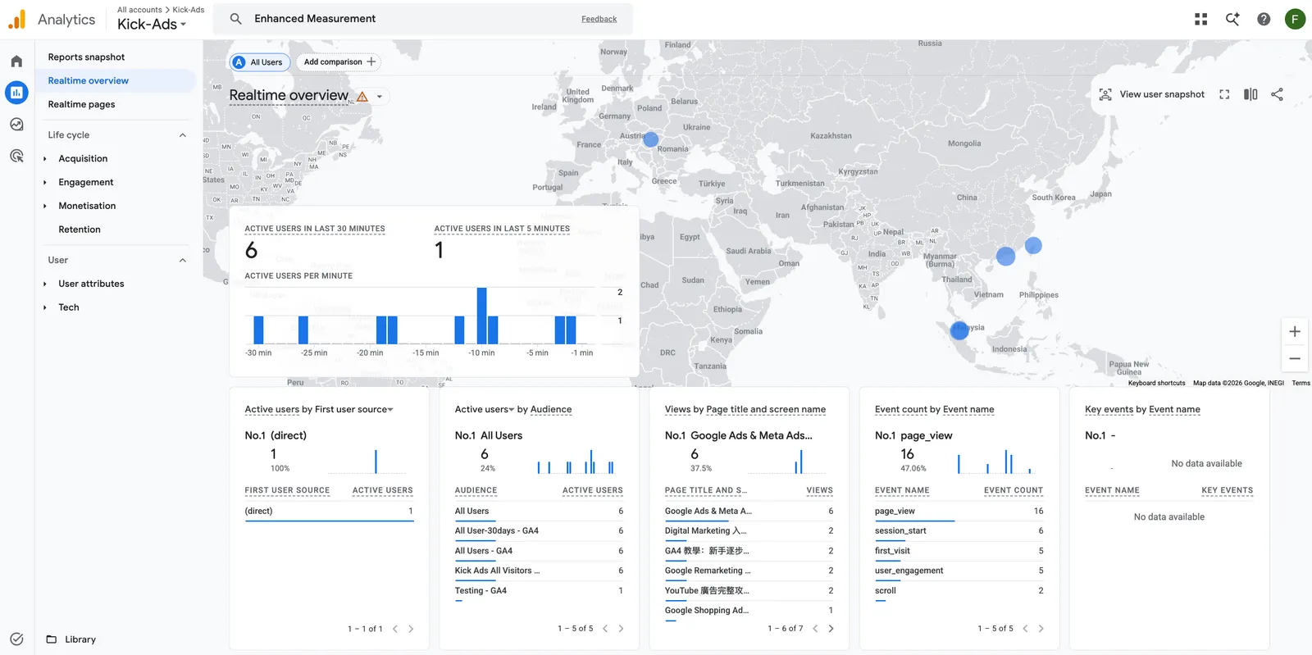Enter full screen map view

tap(1224, 94)
